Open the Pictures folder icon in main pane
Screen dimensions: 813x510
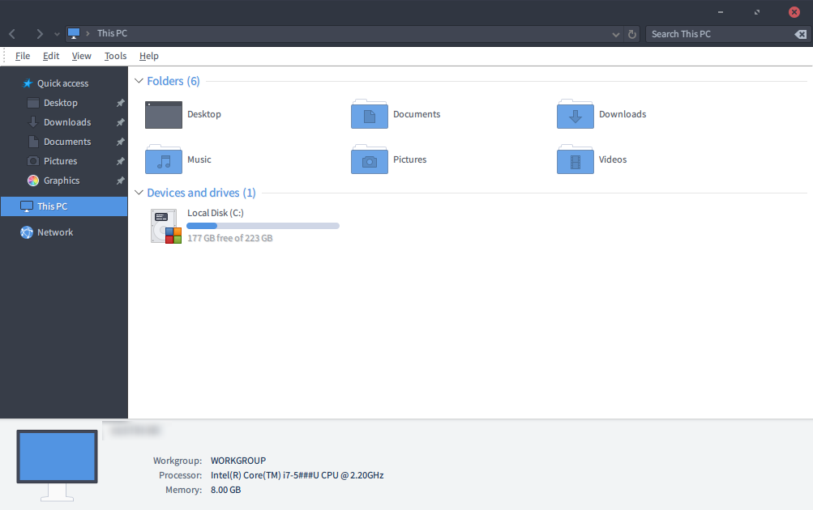coord(370,160)
